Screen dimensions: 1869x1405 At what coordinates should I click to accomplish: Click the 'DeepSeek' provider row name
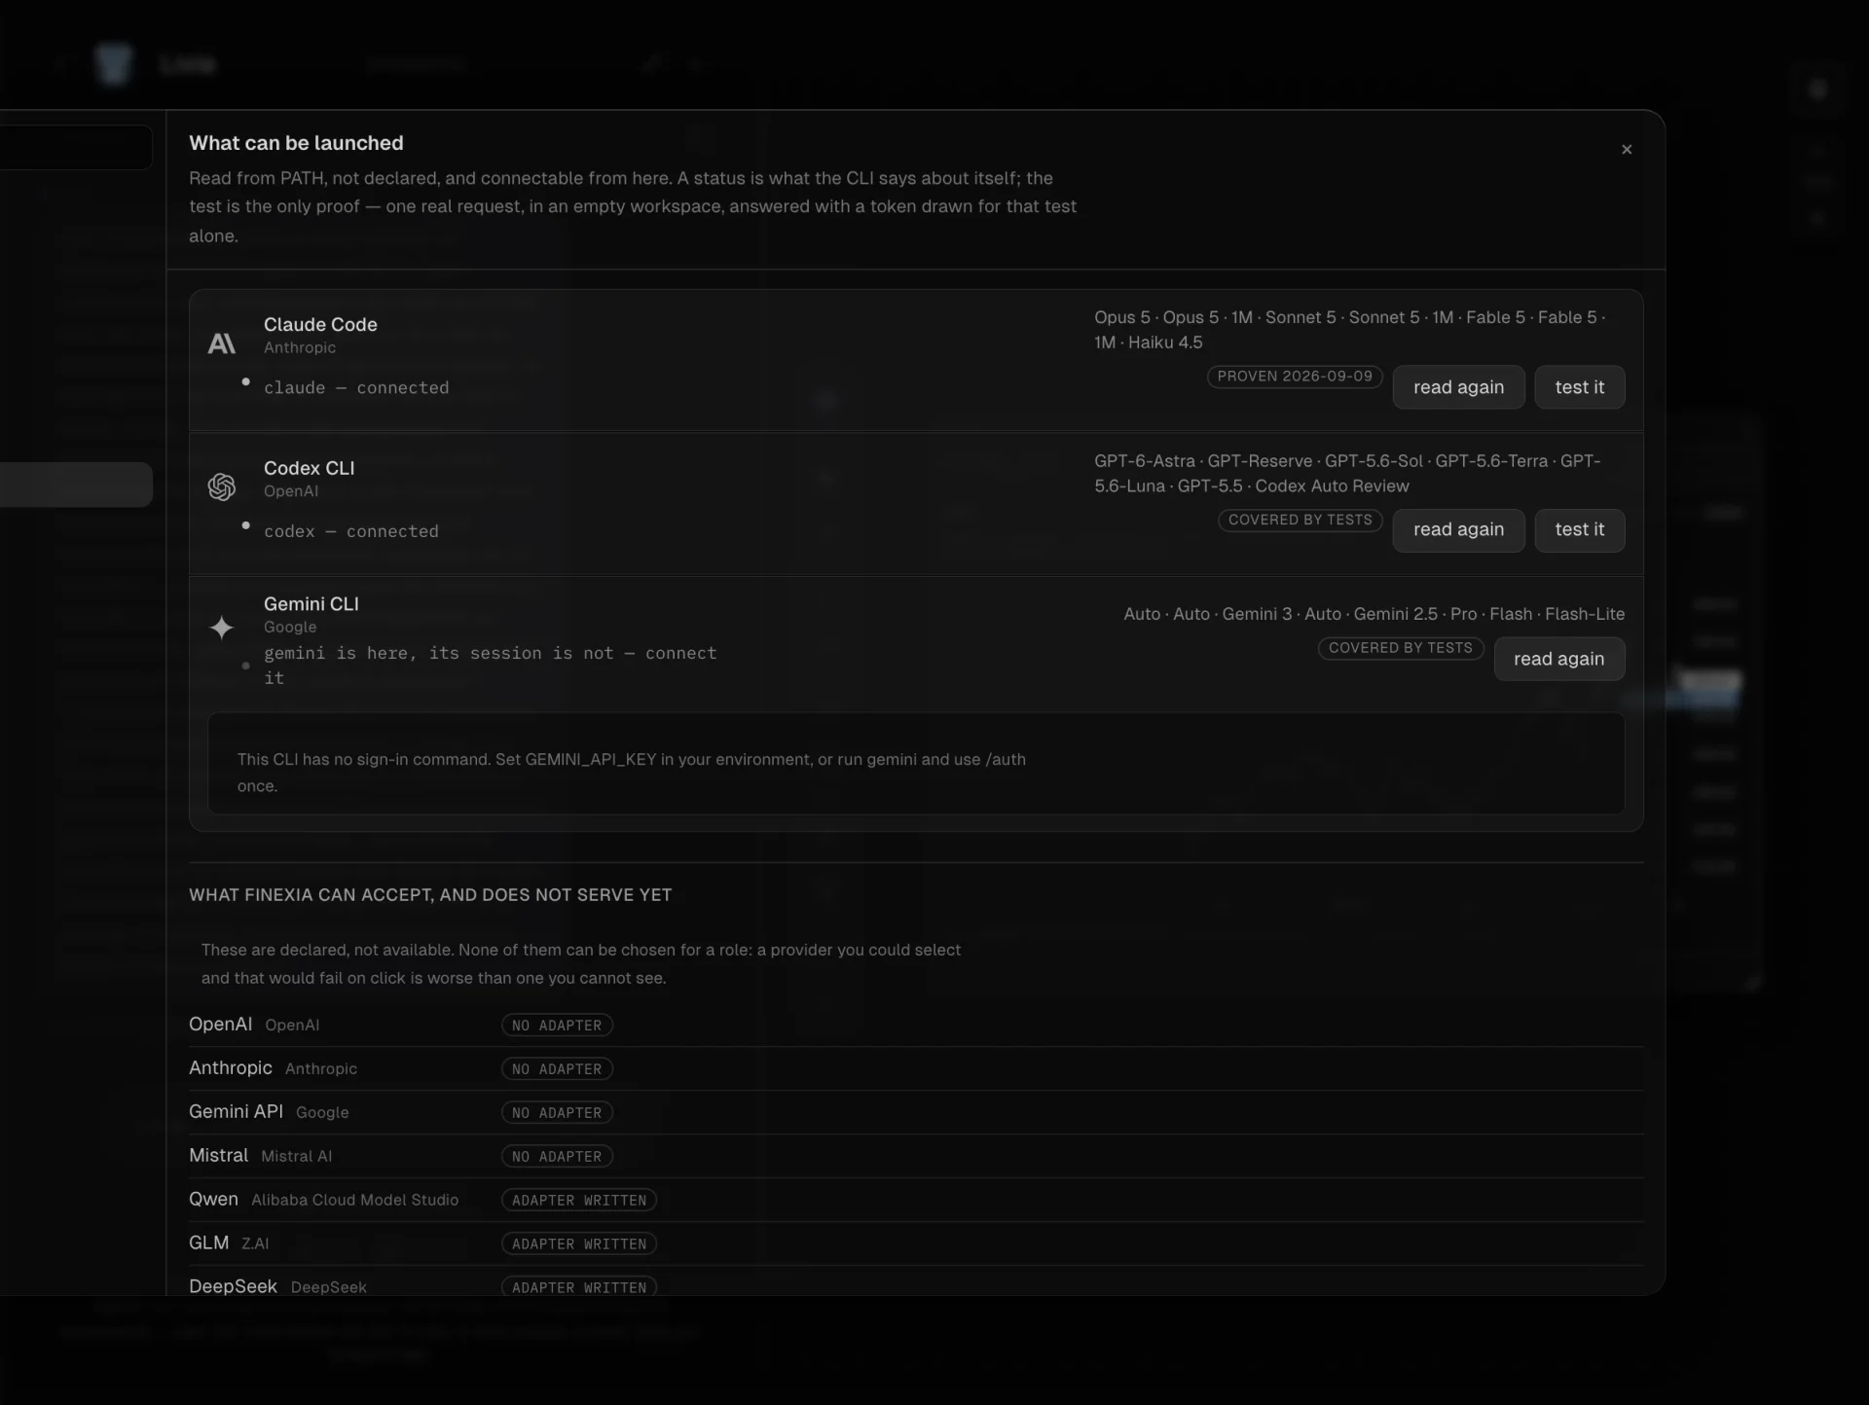[233, 1286]
